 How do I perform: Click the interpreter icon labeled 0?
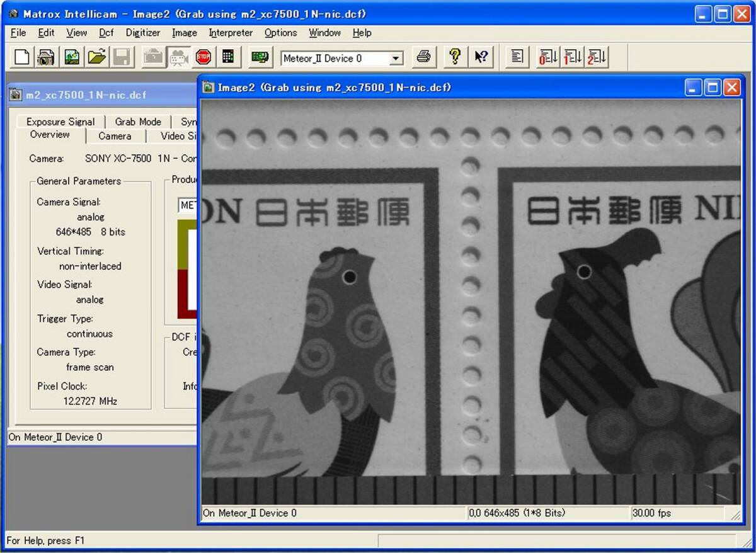[x=547, y=58]
